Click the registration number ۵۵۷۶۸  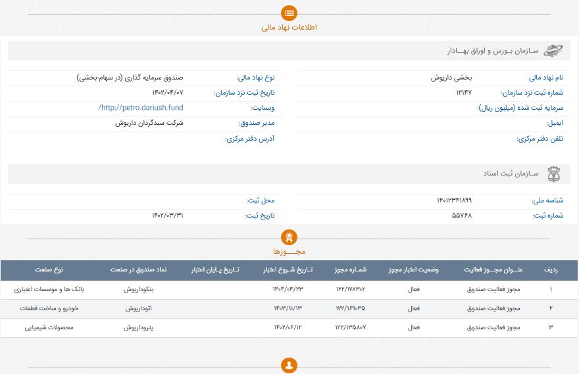tap(462, 216)
